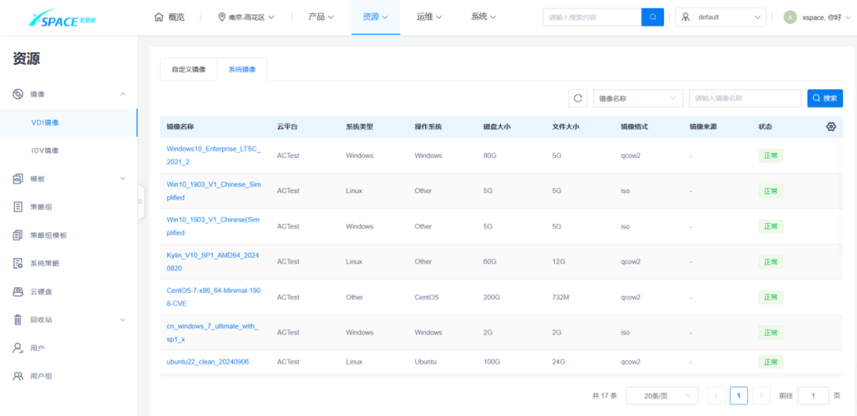Click the 概览 home icon
This screenshot has width=857, height=416.
click(159, 17)
